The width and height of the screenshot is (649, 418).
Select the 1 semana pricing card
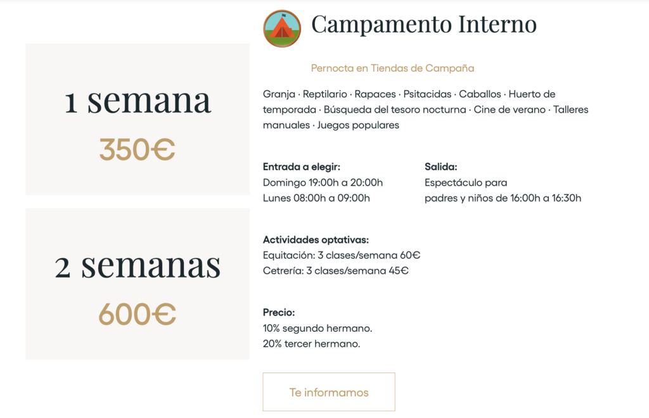point(137,119)
